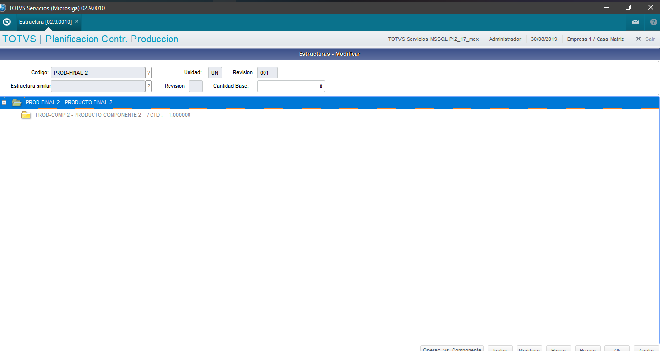This screenshot has height=351, width=660.
Task: Click the open folder icon of PROD-FINAL 2
Action: 17,102
